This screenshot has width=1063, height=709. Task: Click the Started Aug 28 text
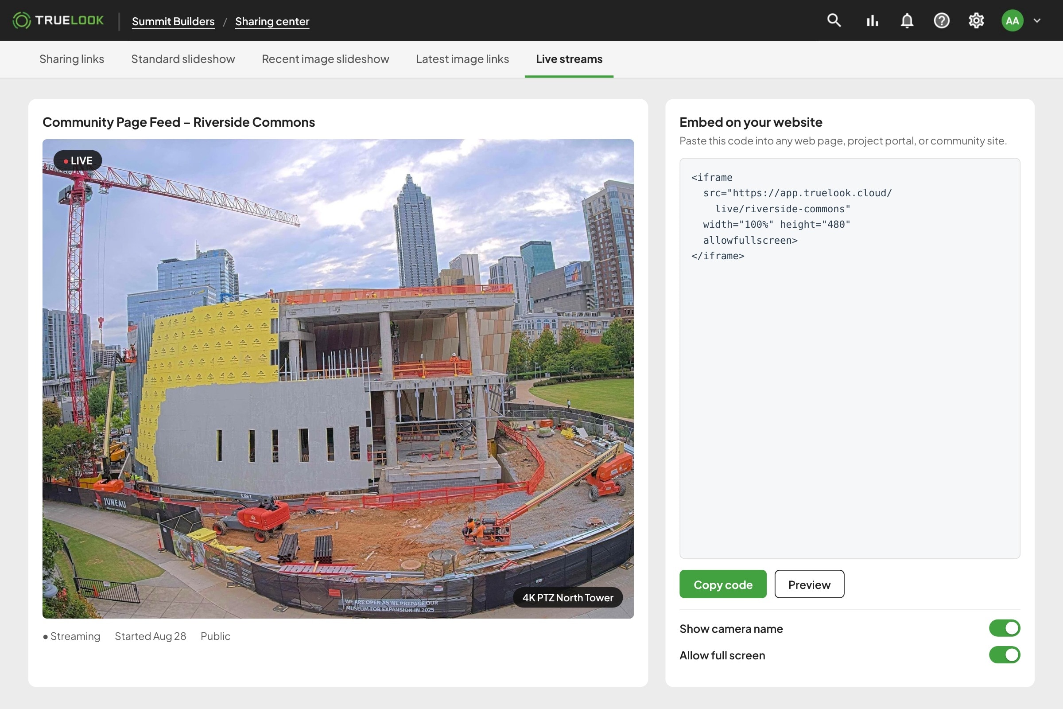point(151,636)
